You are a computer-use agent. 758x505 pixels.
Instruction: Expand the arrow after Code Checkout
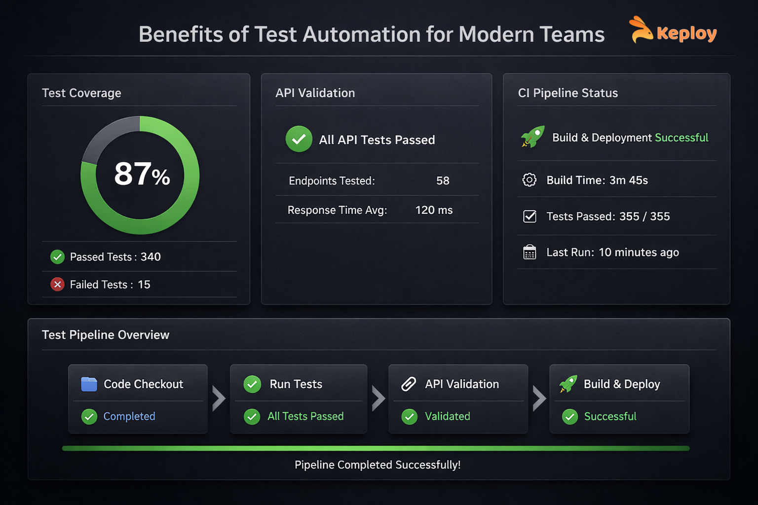point(218,399)
